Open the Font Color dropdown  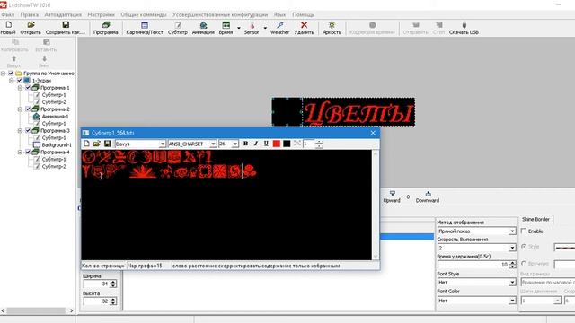pyautogui.click(x=512, y=301)
